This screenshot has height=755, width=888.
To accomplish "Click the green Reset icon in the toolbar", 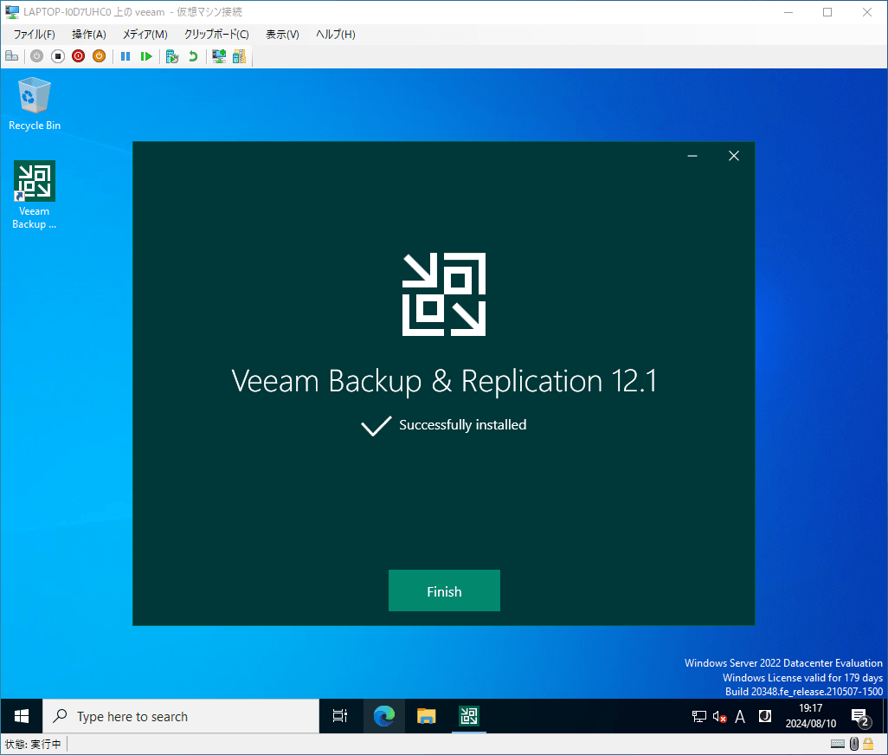I will (x=146, y=56).
